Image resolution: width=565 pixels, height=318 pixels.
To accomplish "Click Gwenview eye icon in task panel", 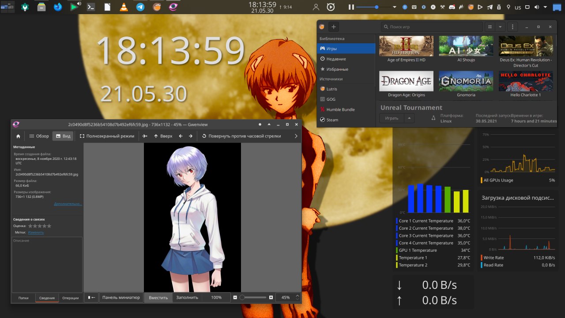I will (173, 7).
